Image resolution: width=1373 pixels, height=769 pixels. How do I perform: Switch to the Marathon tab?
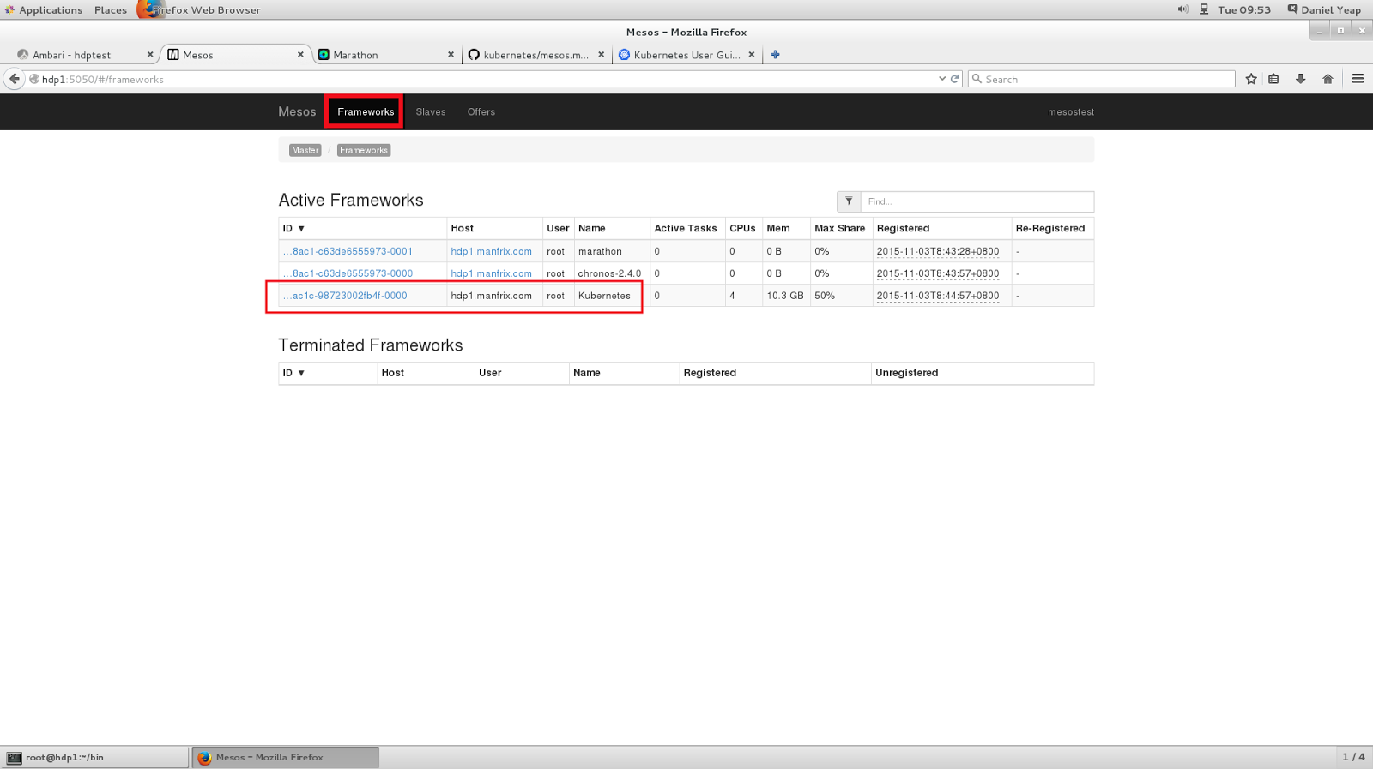385,55
